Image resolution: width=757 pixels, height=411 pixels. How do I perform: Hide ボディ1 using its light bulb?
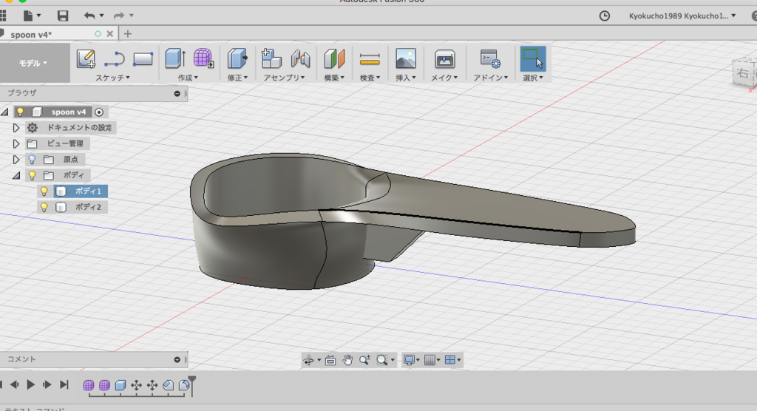tap(44, 191)
